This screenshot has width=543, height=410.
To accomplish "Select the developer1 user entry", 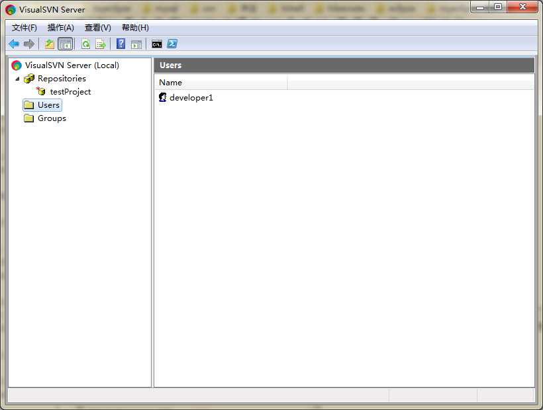I will [x=191, y=98].
